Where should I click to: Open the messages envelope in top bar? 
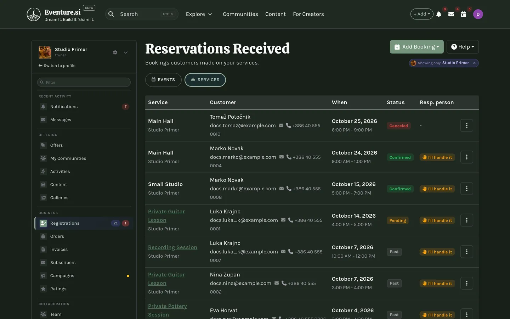pyautogui.click(x=451, y=14)
